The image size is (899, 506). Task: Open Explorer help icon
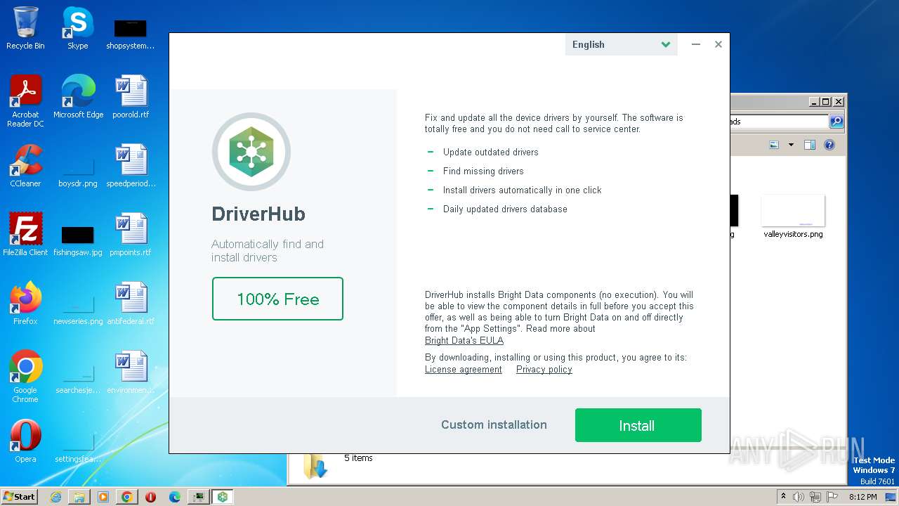pyautogui.click(x=829, y=145)
